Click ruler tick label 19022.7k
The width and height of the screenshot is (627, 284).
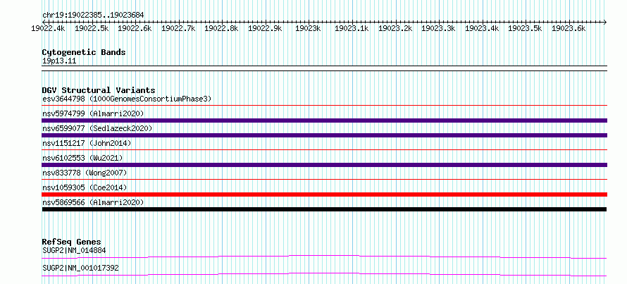tap(178, 28)
